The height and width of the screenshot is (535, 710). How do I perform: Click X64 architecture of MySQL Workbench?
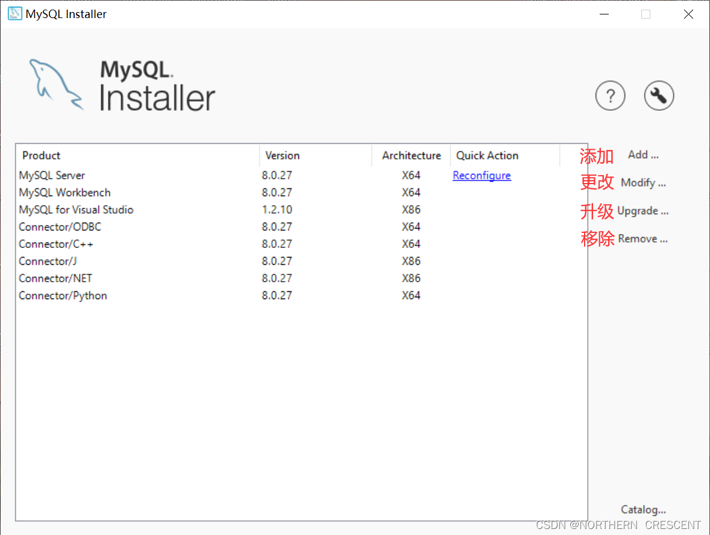[x=411, y=193]
